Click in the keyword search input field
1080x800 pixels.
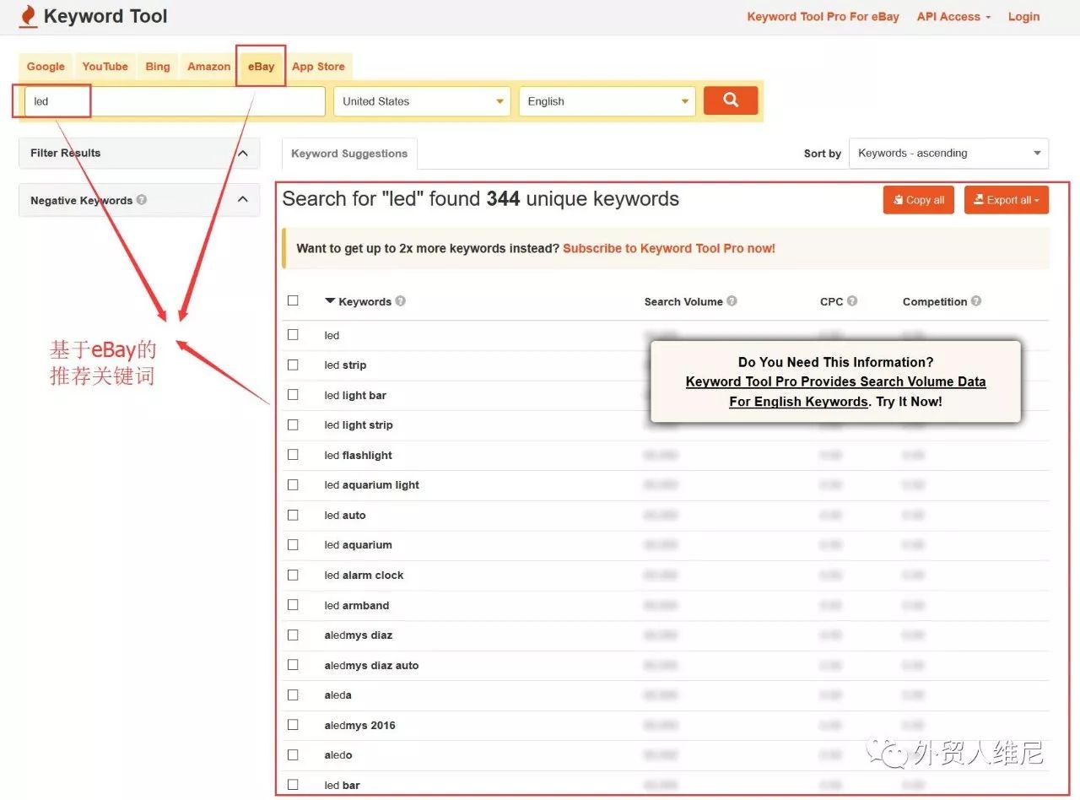pyautogui.click(x=175, y=101)
